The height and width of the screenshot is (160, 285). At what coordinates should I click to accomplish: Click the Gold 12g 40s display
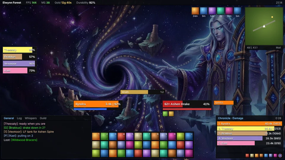point(63,3)
